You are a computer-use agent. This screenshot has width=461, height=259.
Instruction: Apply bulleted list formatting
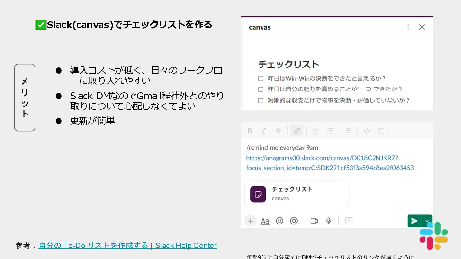330,130
